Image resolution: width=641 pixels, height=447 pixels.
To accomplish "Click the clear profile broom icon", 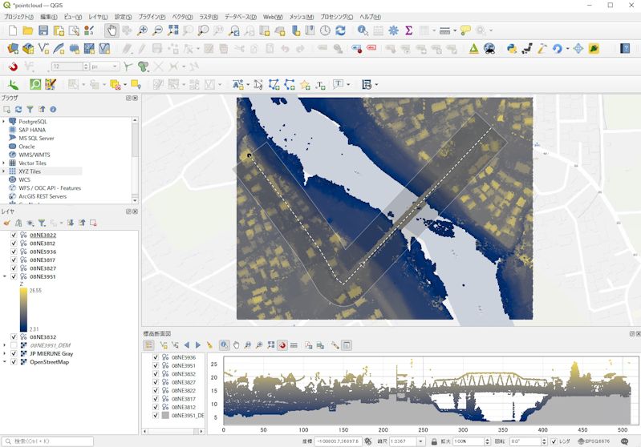I will click(209, 345).
